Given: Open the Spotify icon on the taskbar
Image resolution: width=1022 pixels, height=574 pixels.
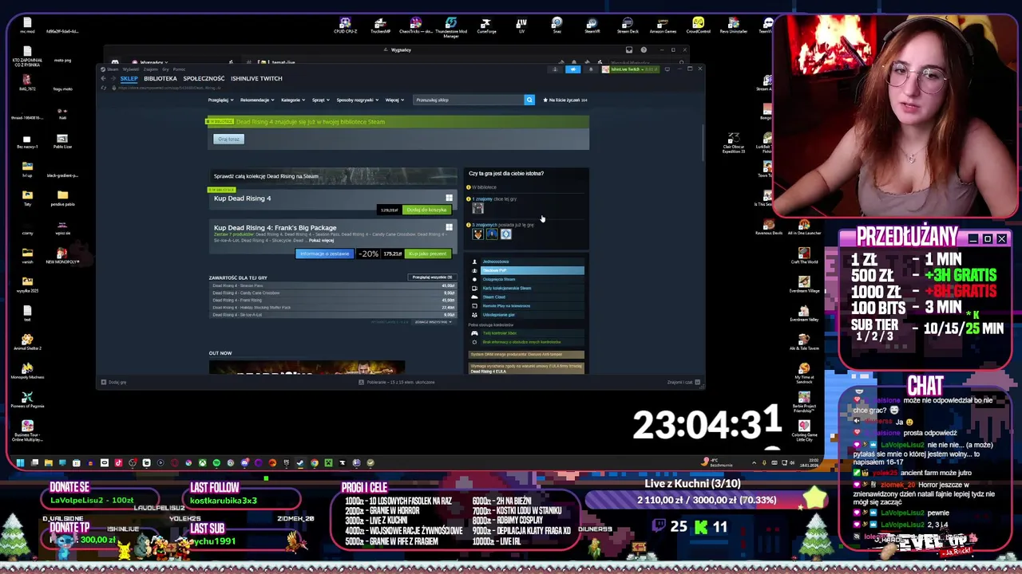Looking at the screenshot, I should (x=216, y=462).
